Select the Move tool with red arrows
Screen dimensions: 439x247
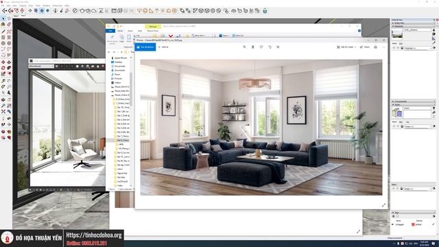3,62
